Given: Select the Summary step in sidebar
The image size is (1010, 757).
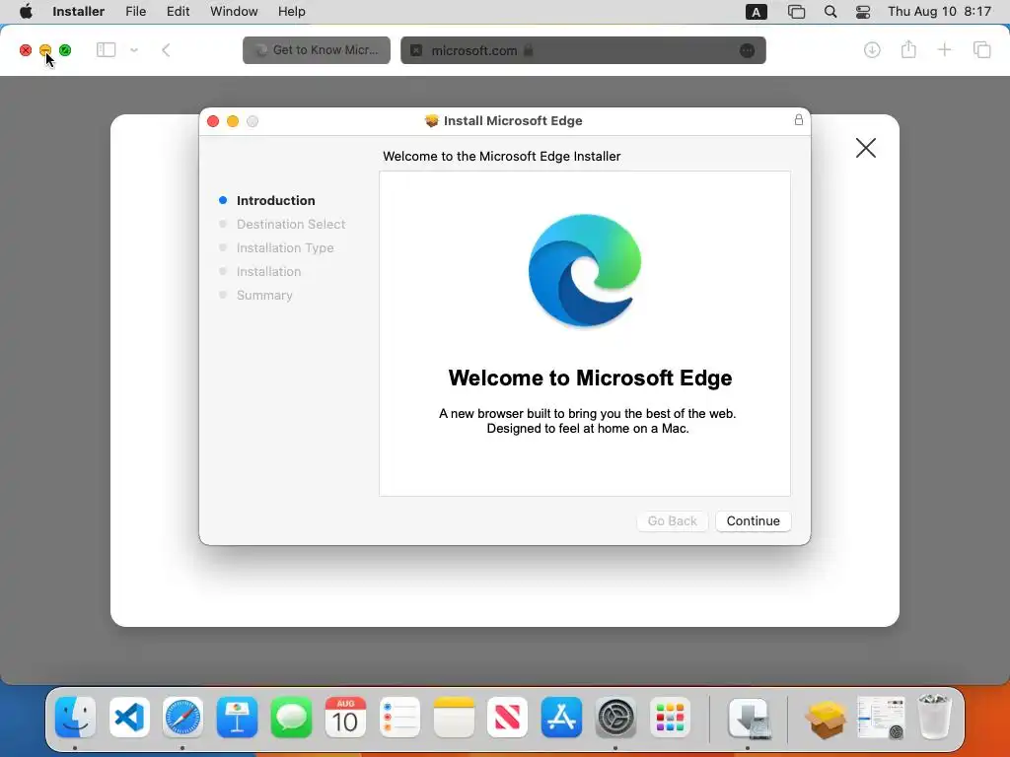Looking at the screenshot, I should 264,295.
